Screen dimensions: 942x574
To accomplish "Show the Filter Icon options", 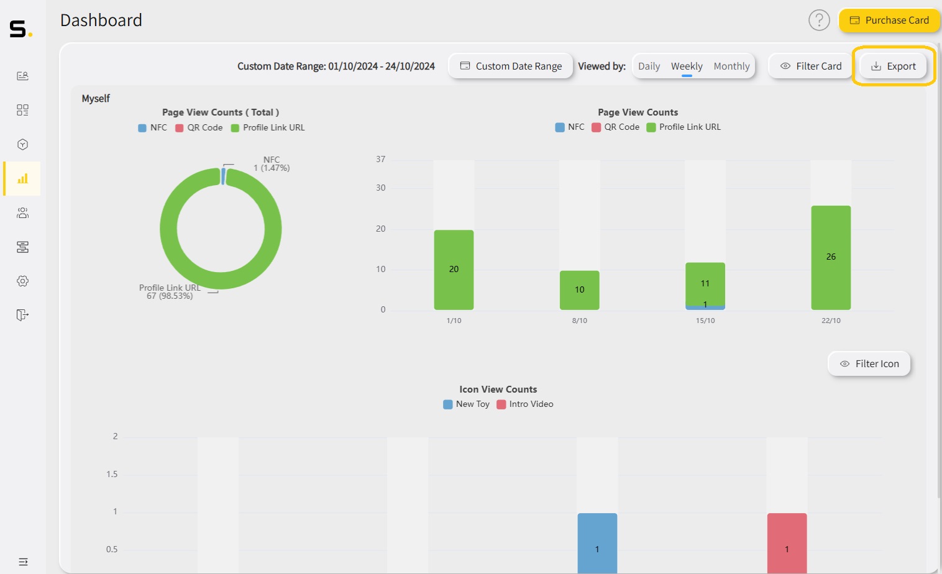I will [x=869, y=363].
